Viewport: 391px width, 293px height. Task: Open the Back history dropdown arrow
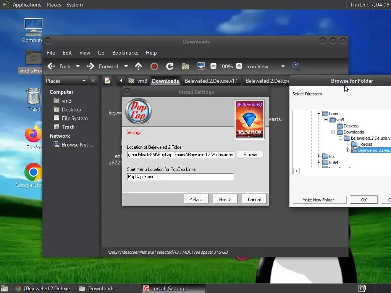[78, 66]
